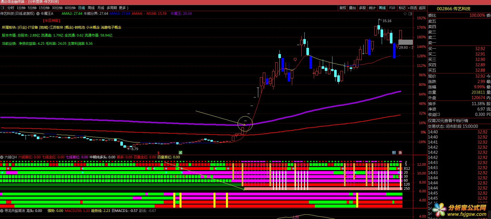491x219 pixels.
Task: Click 交易状态 闭市阶段 15:00:00 status
Action: [x=453, y=126]
